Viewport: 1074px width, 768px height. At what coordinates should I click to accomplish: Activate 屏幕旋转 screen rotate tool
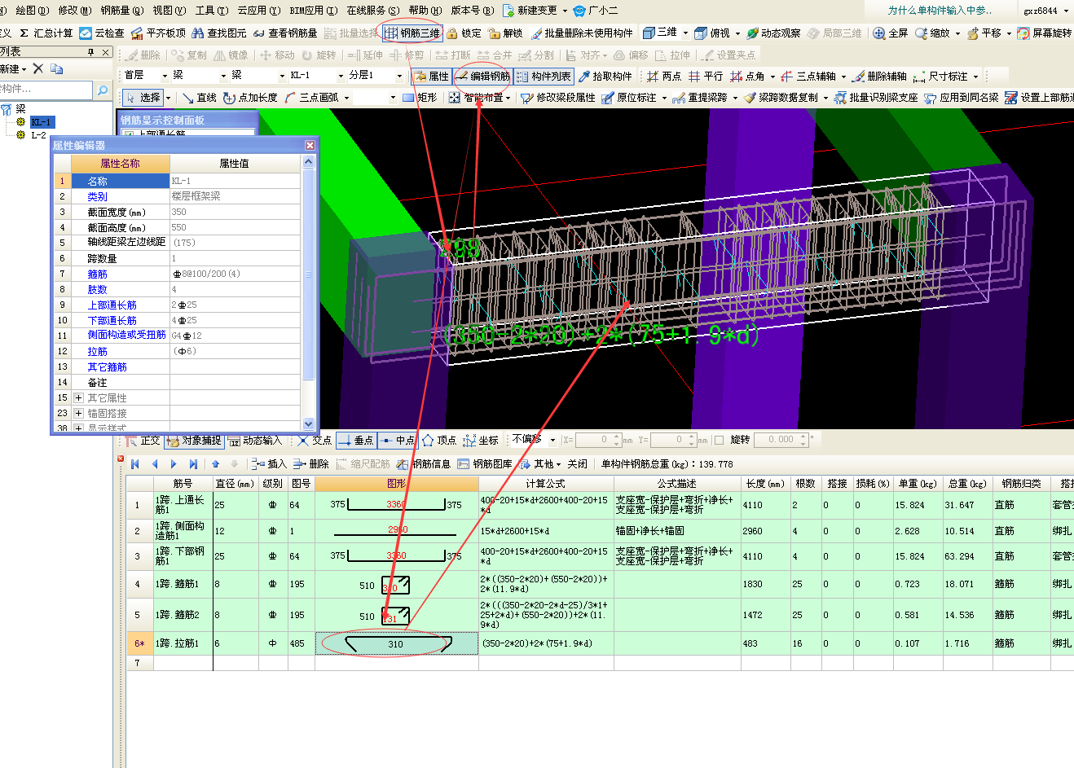1044,33
